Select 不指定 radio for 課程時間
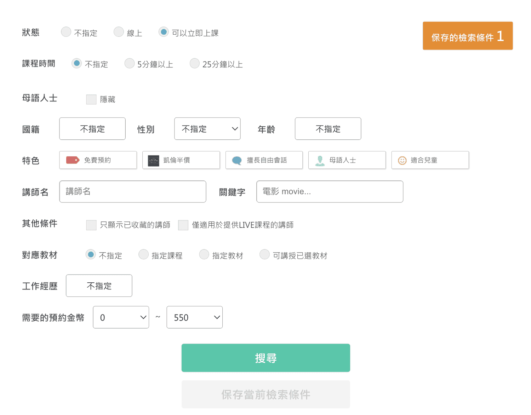This screenshot has height=415, width=531. (x=76, y=63)
